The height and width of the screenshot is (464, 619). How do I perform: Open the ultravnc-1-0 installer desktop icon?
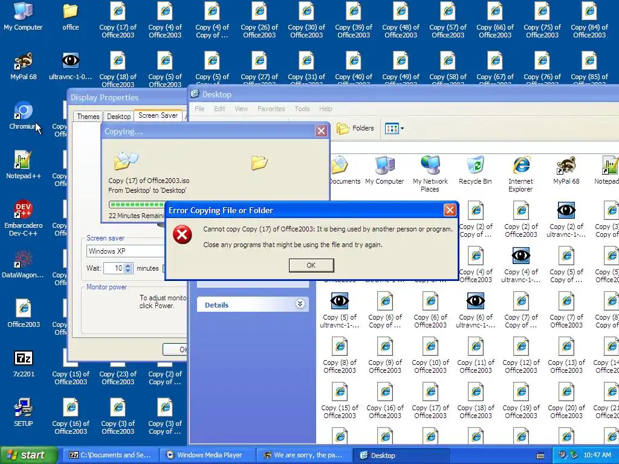(70, 66)
